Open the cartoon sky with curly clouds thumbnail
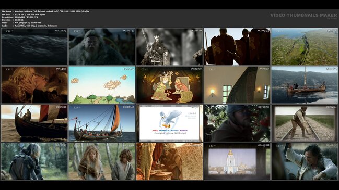Image resolution: width=339 pixels, height=190 pixels. (102, 85)
